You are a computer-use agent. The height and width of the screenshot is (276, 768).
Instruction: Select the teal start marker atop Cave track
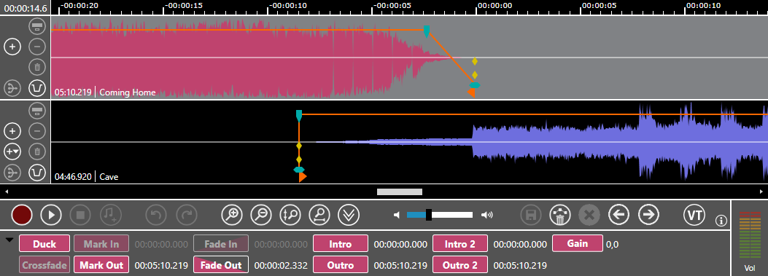click(299, 116)
